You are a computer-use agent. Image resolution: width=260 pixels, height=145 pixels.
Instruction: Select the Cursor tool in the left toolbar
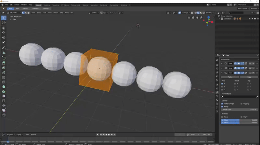4,23
